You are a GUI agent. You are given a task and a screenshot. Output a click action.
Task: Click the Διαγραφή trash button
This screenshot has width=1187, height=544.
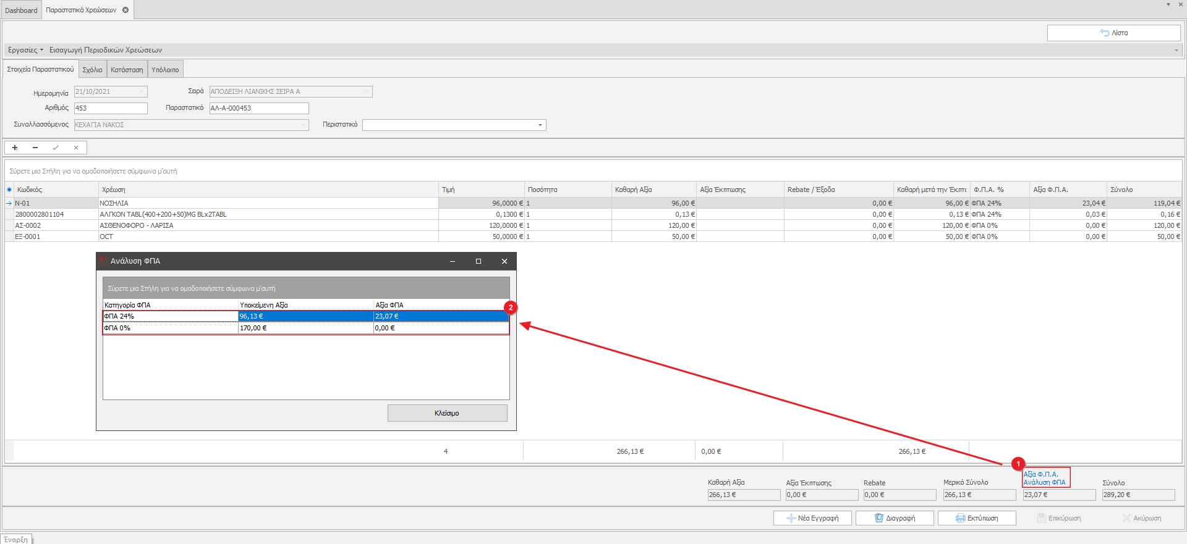click(894, 518)
